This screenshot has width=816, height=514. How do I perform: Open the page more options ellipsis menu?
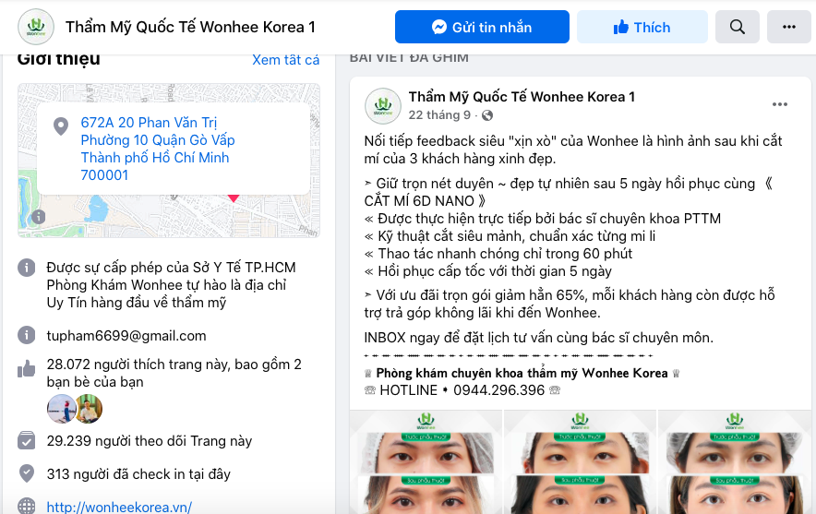pos(789,27)
